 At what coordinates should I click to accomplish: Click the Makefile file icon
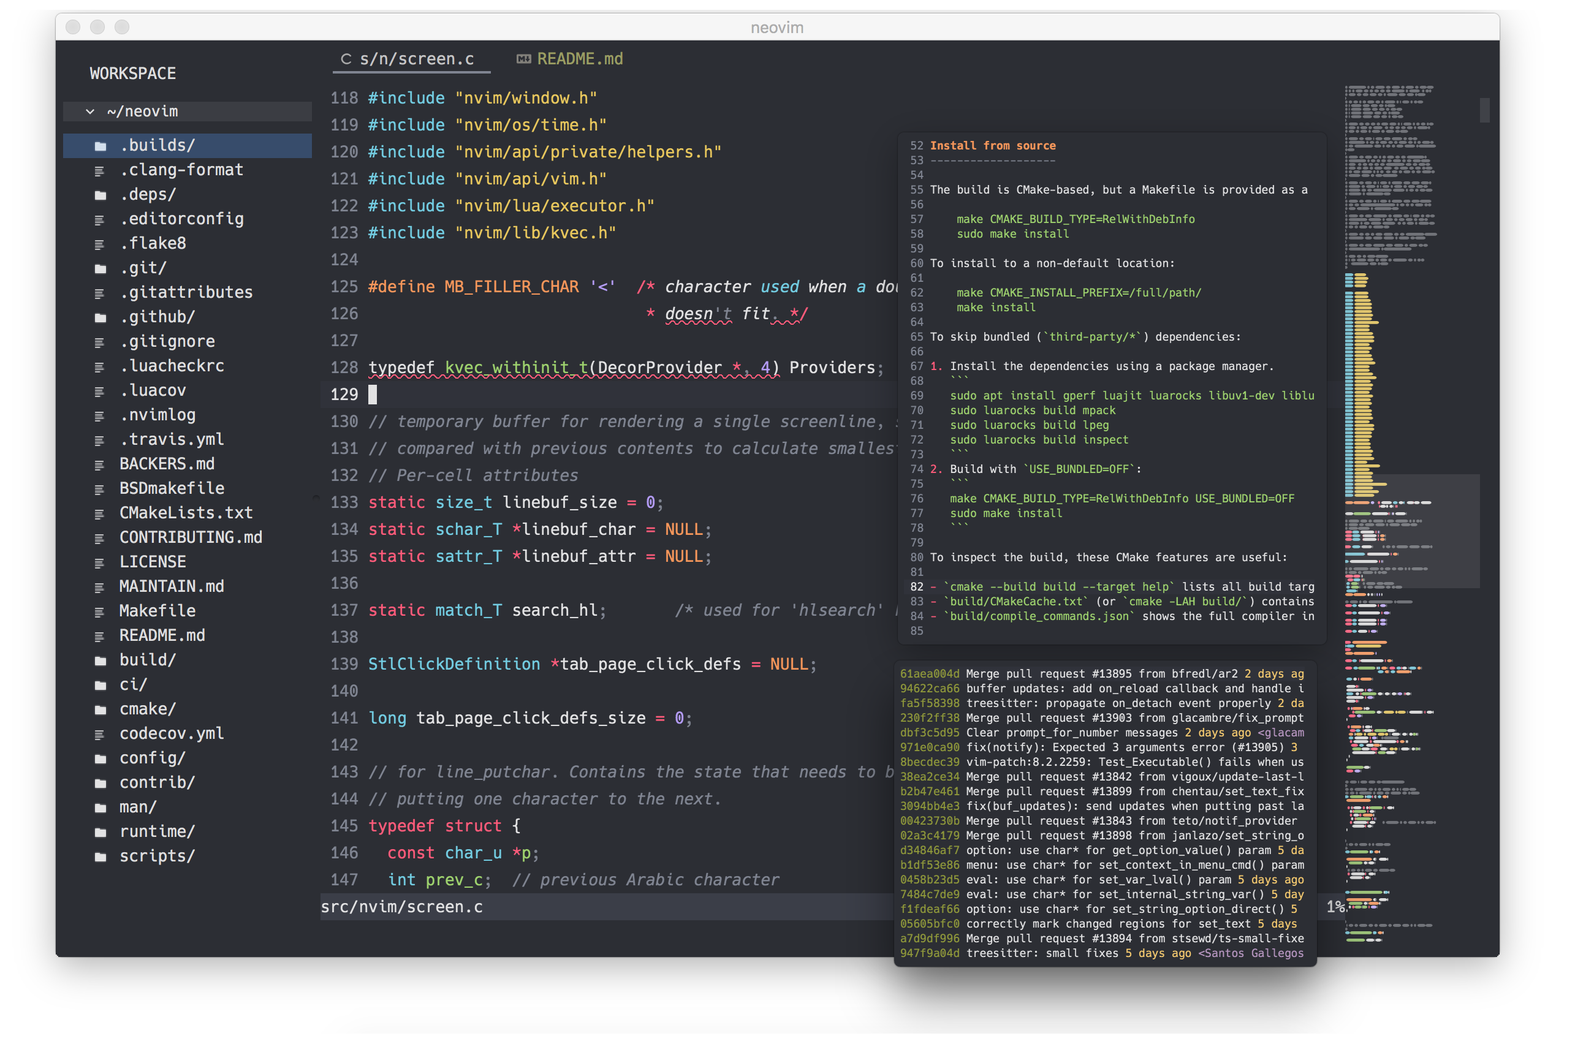point(100,612)
